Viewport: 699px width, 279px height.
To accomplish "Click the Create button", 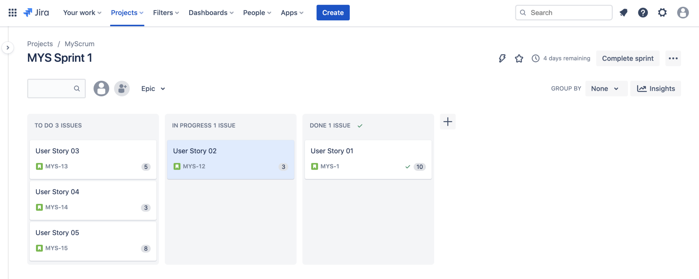I will point(333,13).
